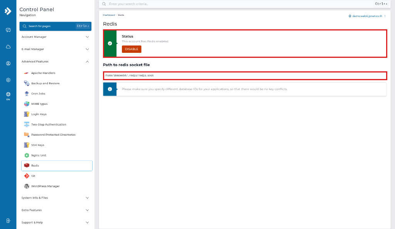Click the SSH Keys icon
This screenshot has width=395, height=229.
27,145
